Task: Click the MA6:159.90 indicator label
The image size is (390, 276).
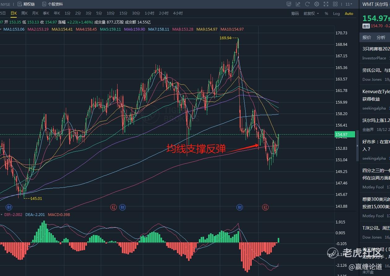Action: coord(135,29)
